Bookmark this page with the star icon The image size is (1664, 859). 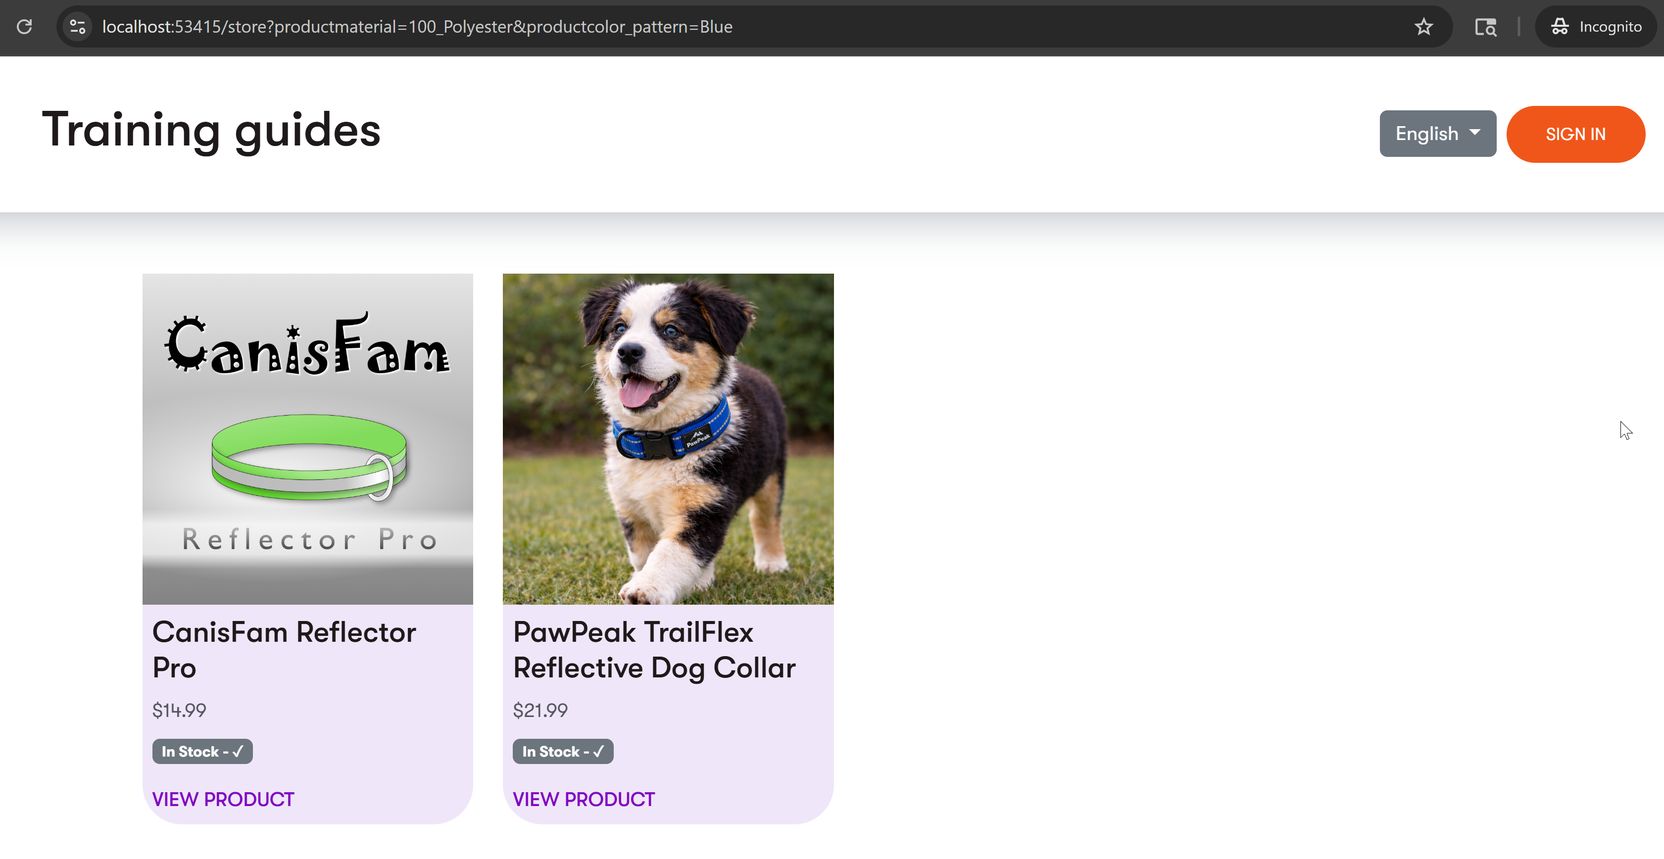point(1423,27)
